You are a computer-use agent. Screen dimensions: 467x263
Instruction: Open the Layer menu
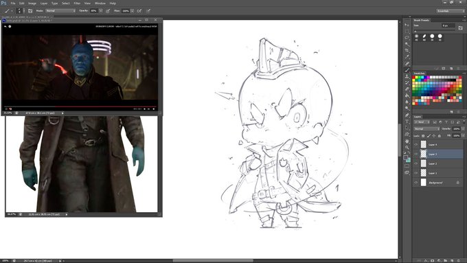coord(44,3)
